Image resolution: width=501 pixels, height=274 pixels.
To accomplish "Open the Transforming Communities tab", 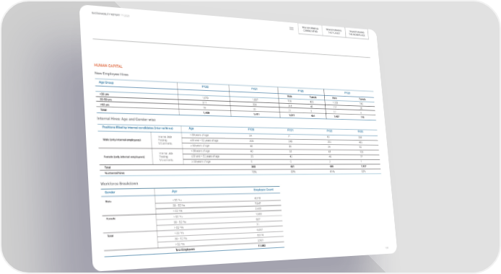I will click(310, 30).
